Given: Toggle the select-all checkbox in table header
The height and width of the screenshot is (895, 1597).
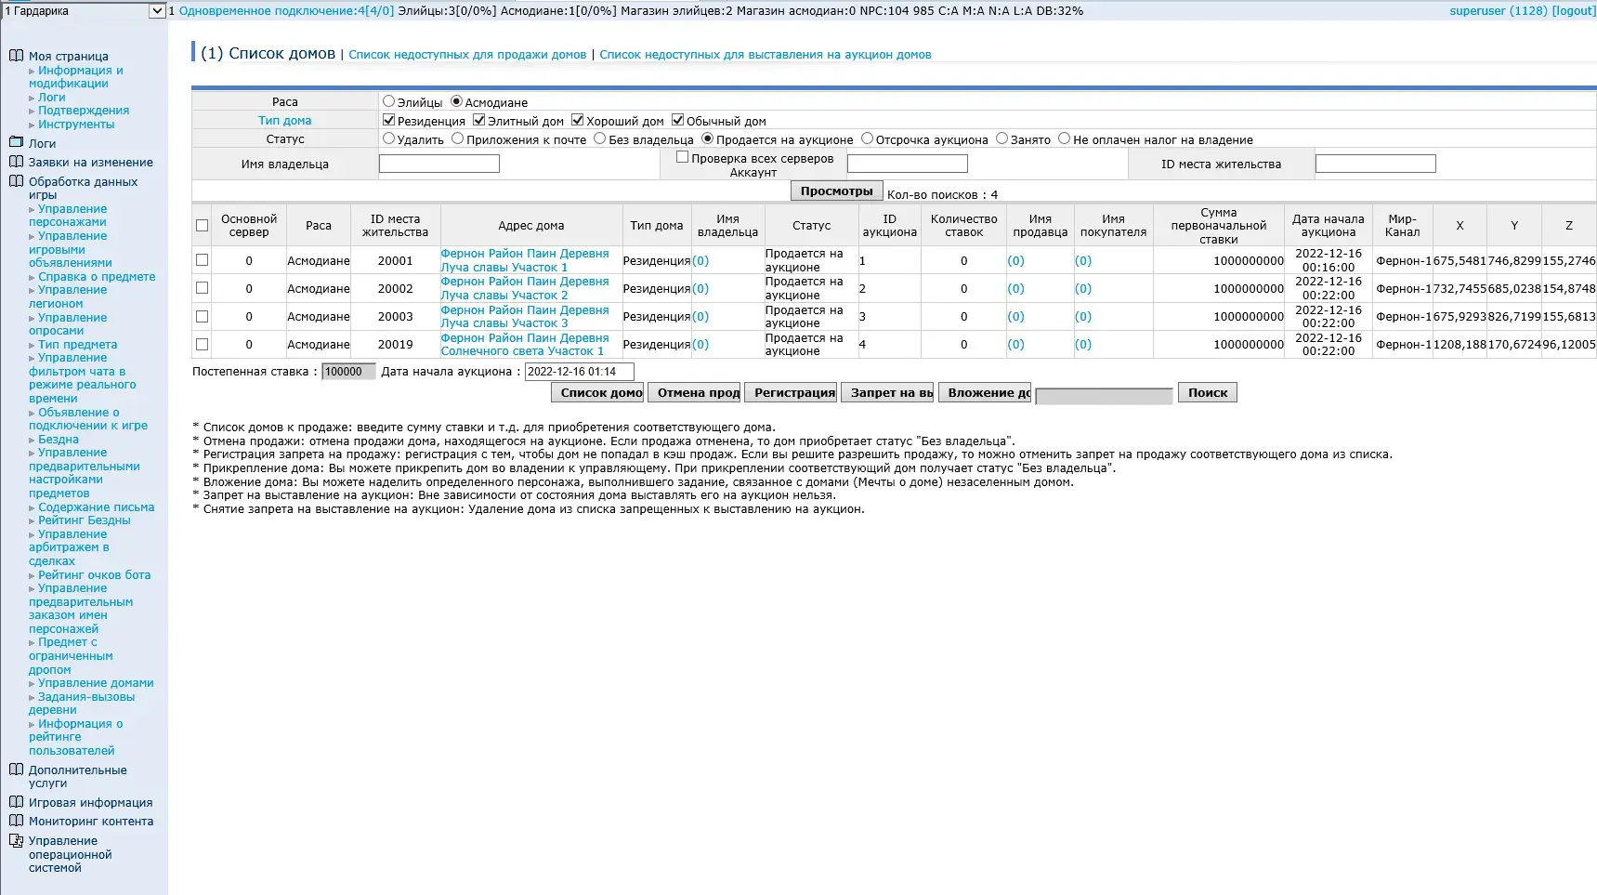Looking at the screenshot, I should [203, 226].
